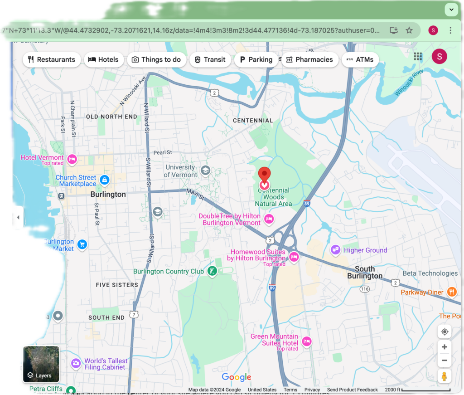
Task: Click the Burlington city label
Action: (108, 194)
